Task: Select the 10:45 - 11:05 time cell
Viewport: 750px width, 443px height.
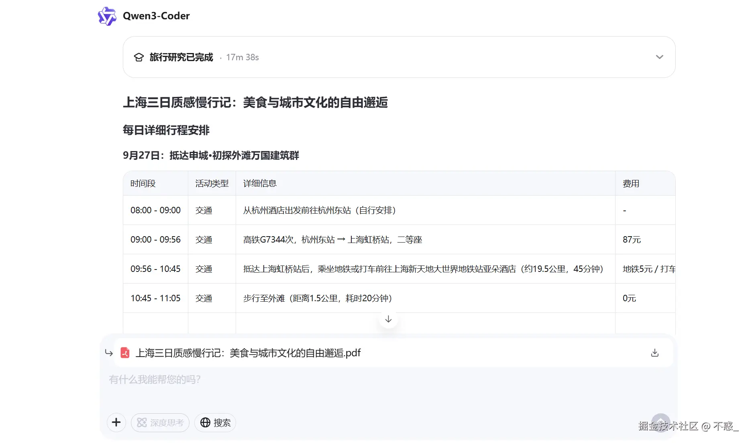Action: tap(155, 298)
